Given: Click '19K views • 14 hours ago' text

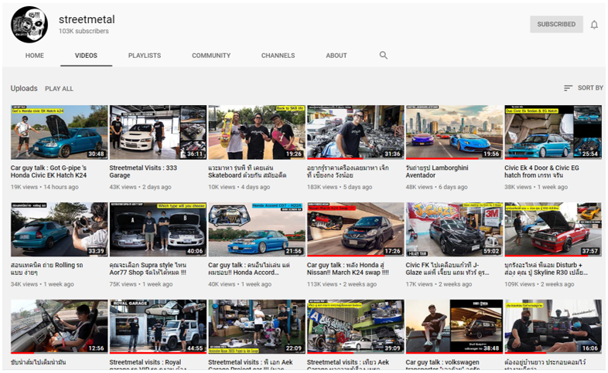Looking at the screenshot, I should coord(45,187).
